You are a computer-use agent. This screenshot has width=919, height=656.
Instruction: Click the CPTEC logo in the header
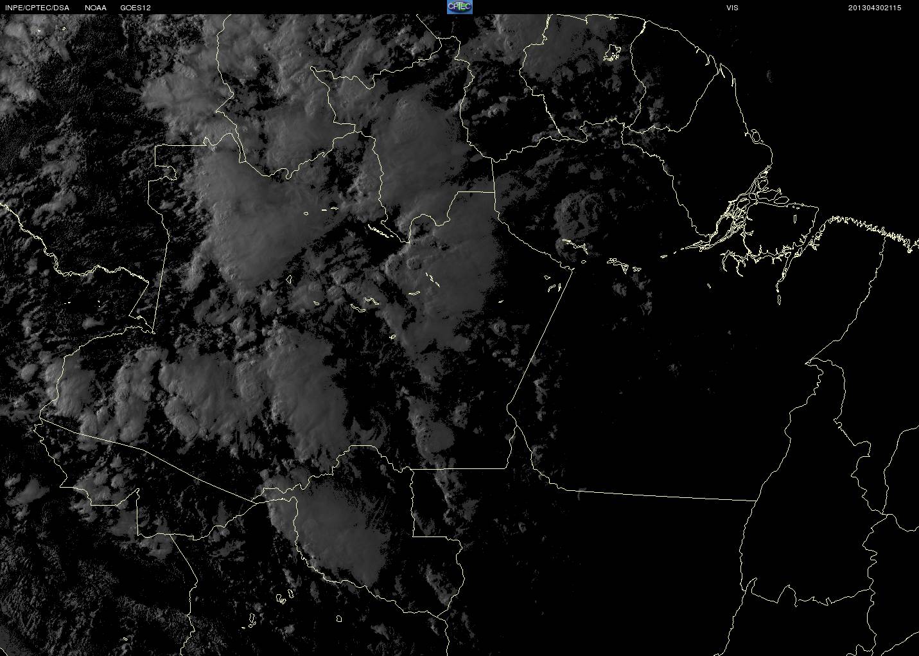click(x=459, y=7)
